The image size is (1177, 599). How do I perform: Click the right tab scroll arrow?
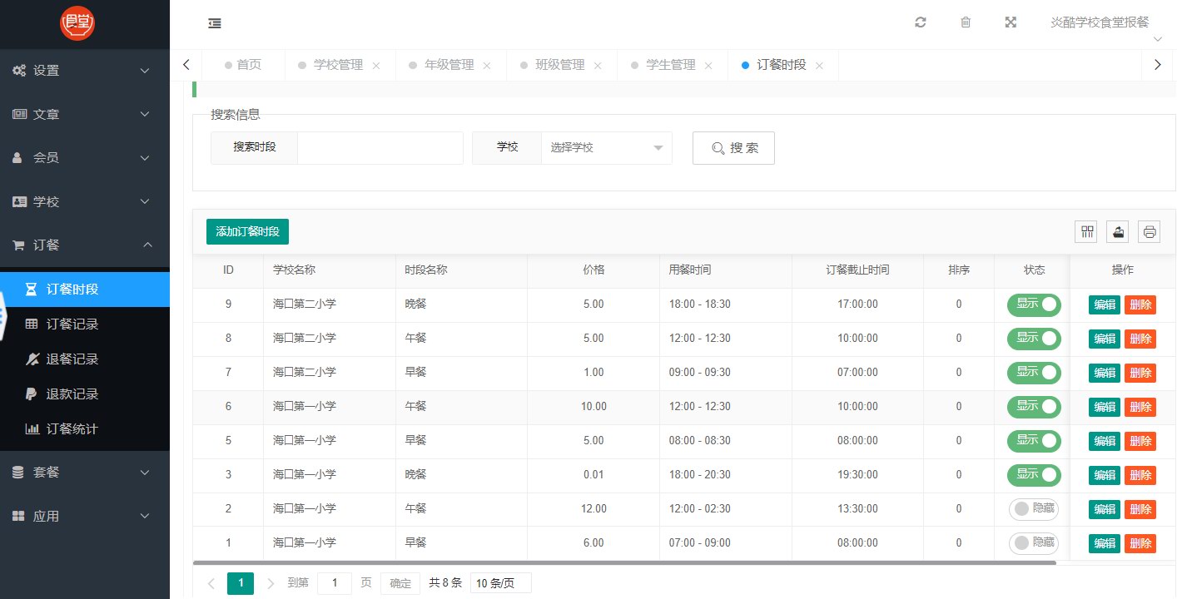(1157, 64)
